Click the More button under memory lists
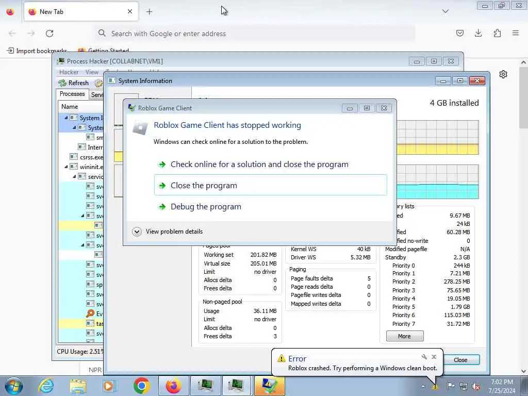 pos(405,336)
